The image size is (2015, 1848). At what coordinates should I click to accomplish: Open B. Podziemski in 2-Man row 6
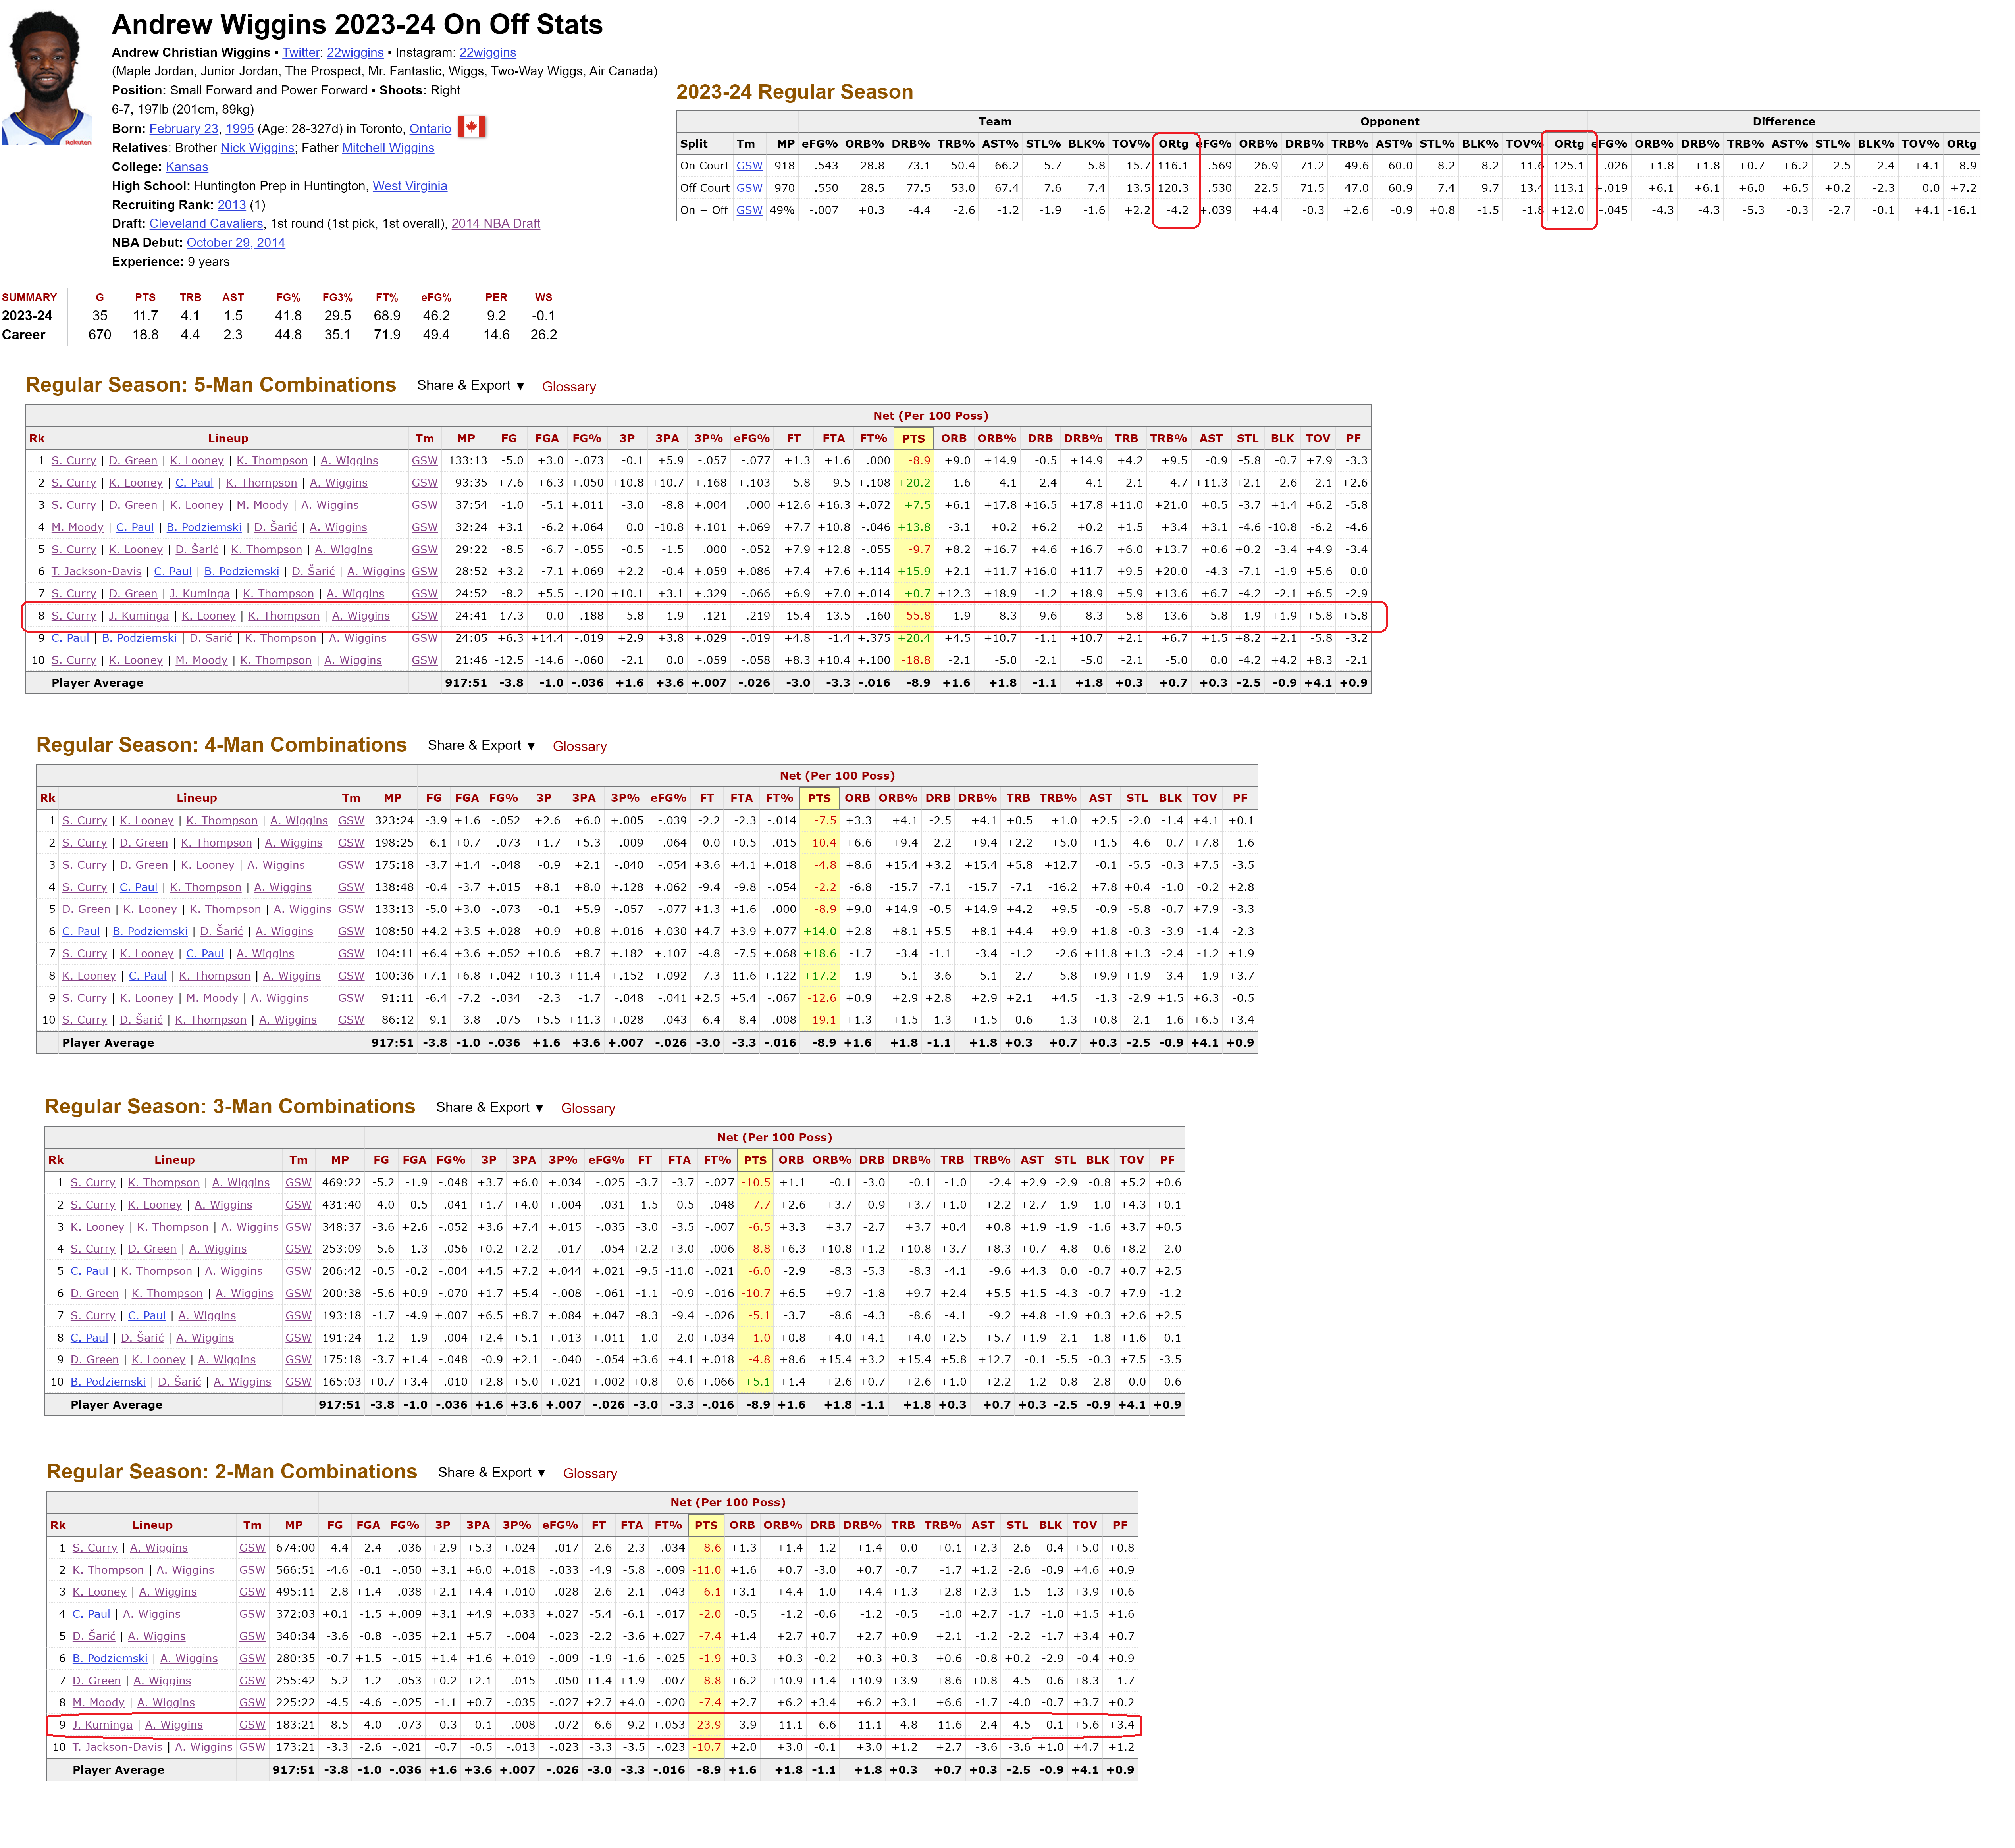(110, 1659)
